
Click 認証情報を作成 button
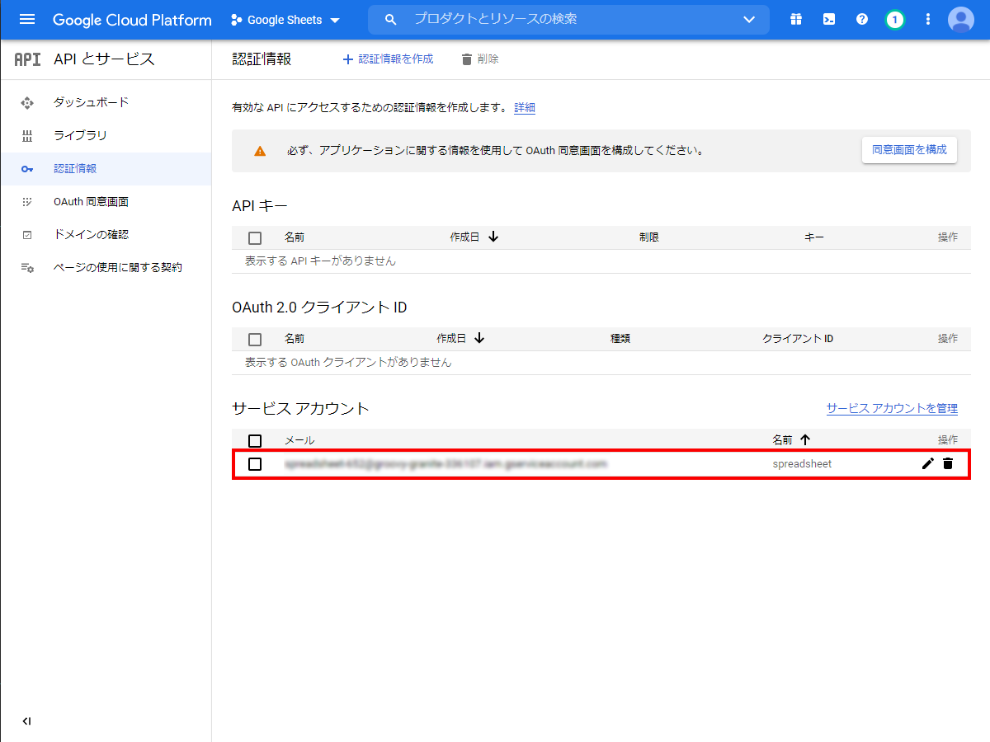click(387, 59)
